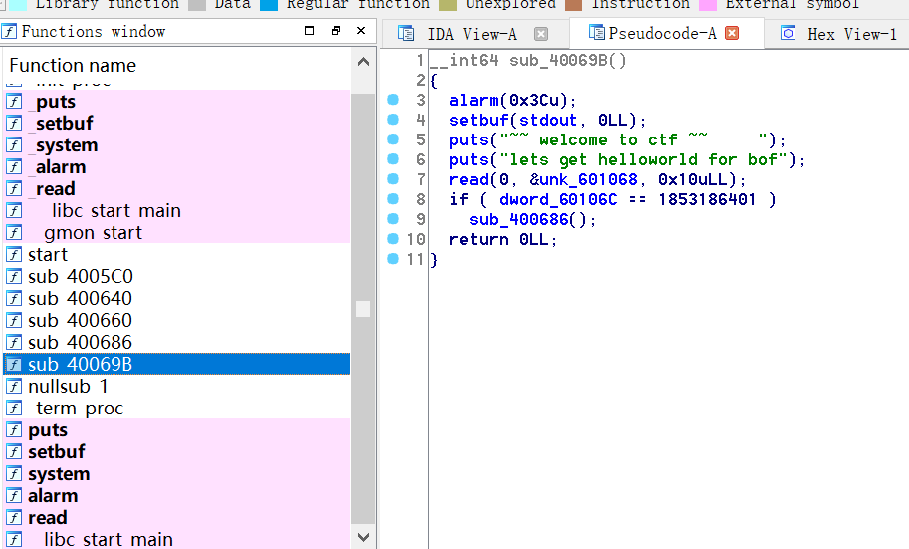Select the sub_400686 function row
Screen dimensions: 909x549
tap(177, 342)
